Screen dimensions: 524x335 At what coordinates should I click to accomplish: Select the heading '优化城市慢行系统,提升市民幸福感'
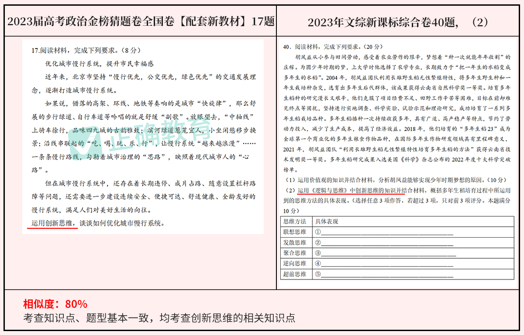tap(100, 63)
